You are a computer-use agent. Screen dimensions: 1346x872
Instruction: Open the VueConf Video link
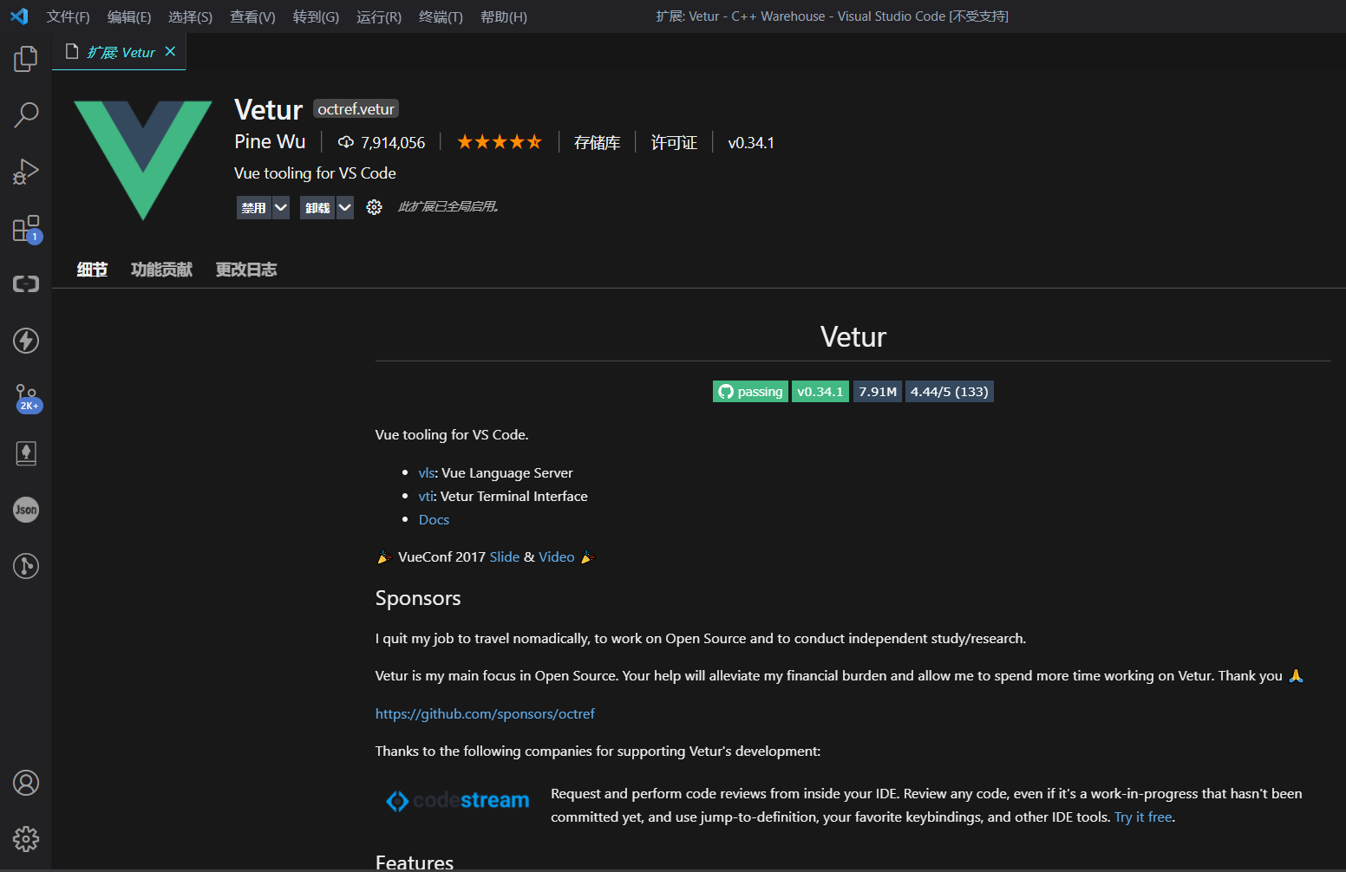pos(557,556)
